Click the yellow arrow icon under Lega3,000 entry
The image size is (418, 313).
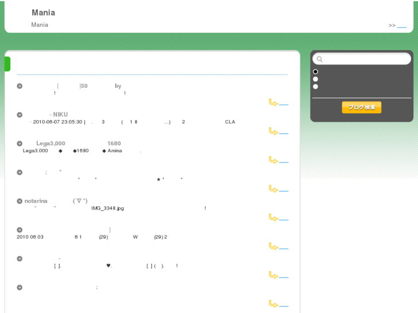pyautogui.click(x=274, y=160)
